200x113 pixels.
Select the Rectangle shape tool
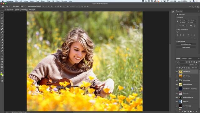pyautogui.click(x=2, y=59)
